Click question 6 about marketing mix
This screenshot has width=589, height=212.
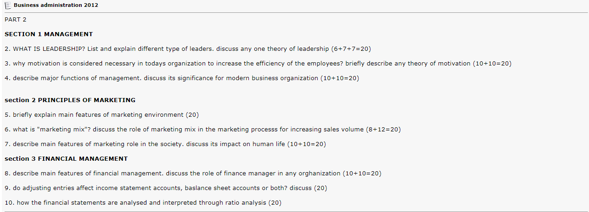(x=202, y=130)
